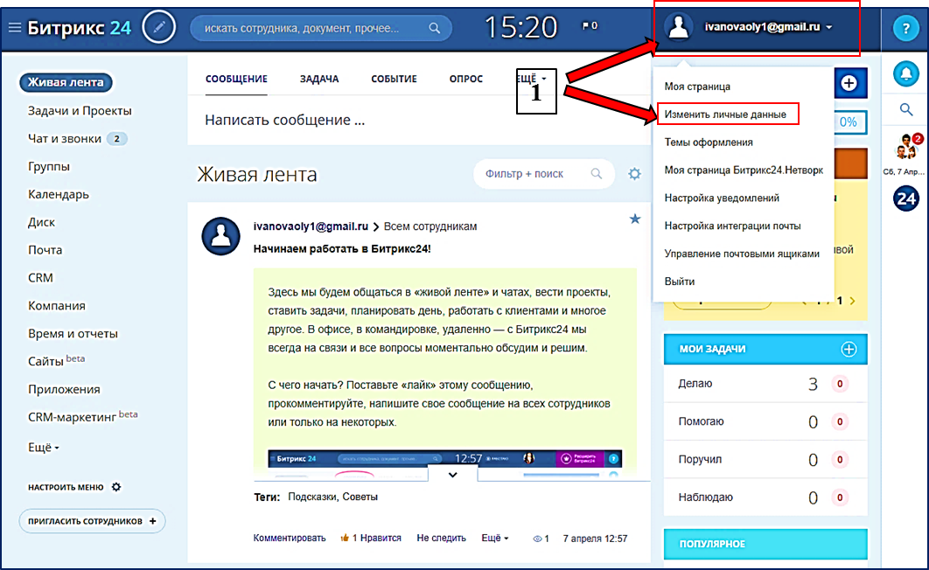
Task: Click the flag counter icon near the clock
Action: [x=590, y=25]
